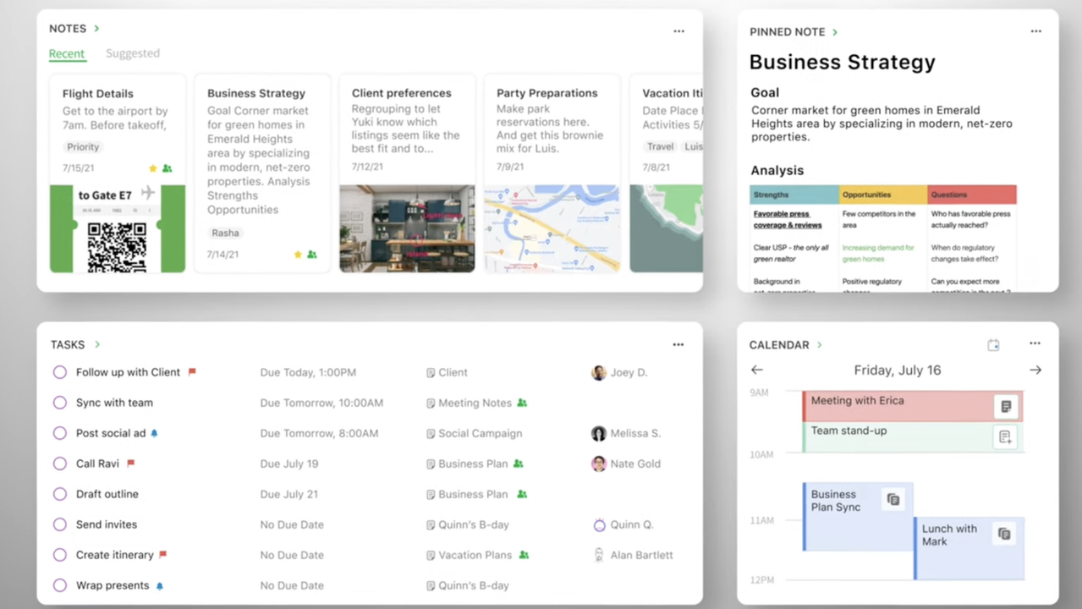The height and width of the screenshot is (609, 1082).
Task: Open note attached to Meeting with Erica
Action: point(1005,407)
